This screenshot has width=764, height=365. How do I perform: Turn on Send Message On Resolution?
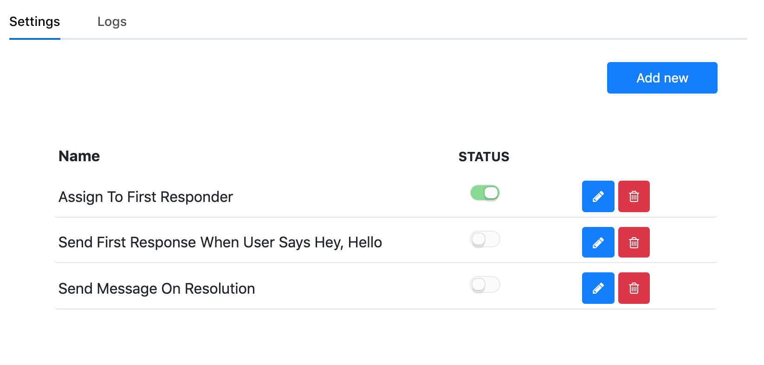[485, 284]
